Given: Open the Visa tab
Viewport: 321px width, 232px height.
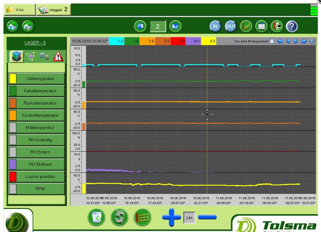Looking at the screenshot, I should (20, 10).
